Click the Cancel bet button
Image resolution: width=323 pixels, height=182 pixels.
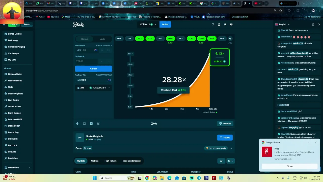point(93,69)
